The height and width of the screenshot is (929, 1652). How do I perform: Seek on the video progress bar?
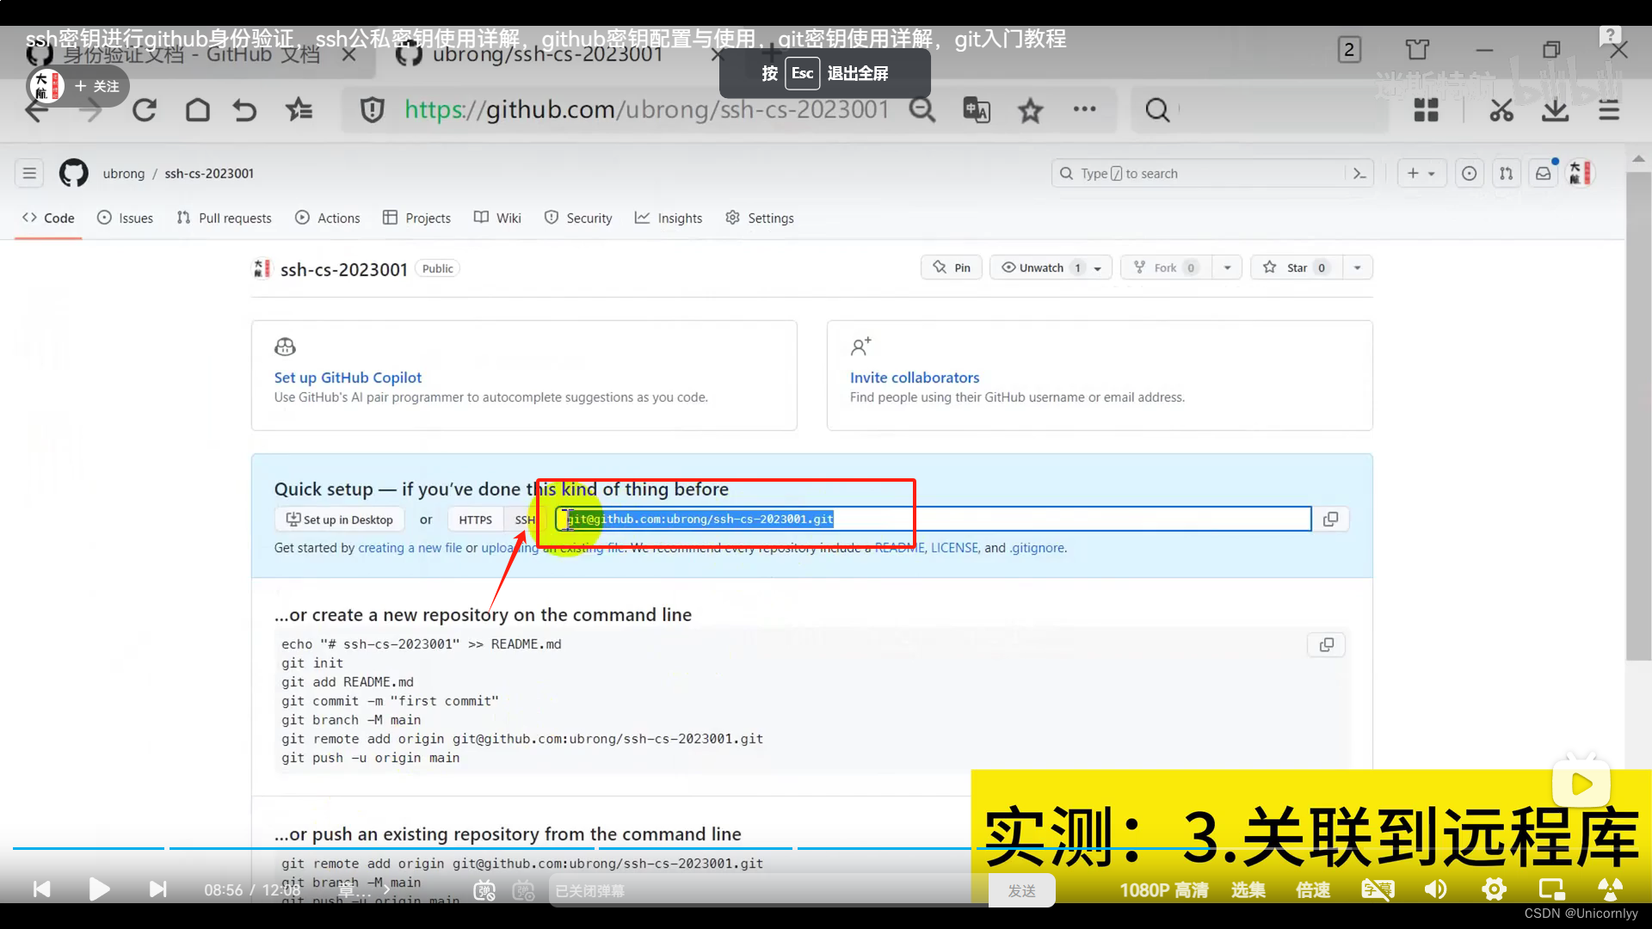826,848
